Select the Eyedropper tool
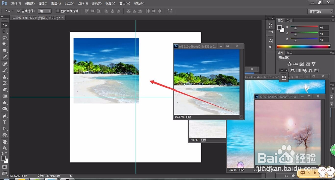The image size is (335, 180). tap(4, 57)
